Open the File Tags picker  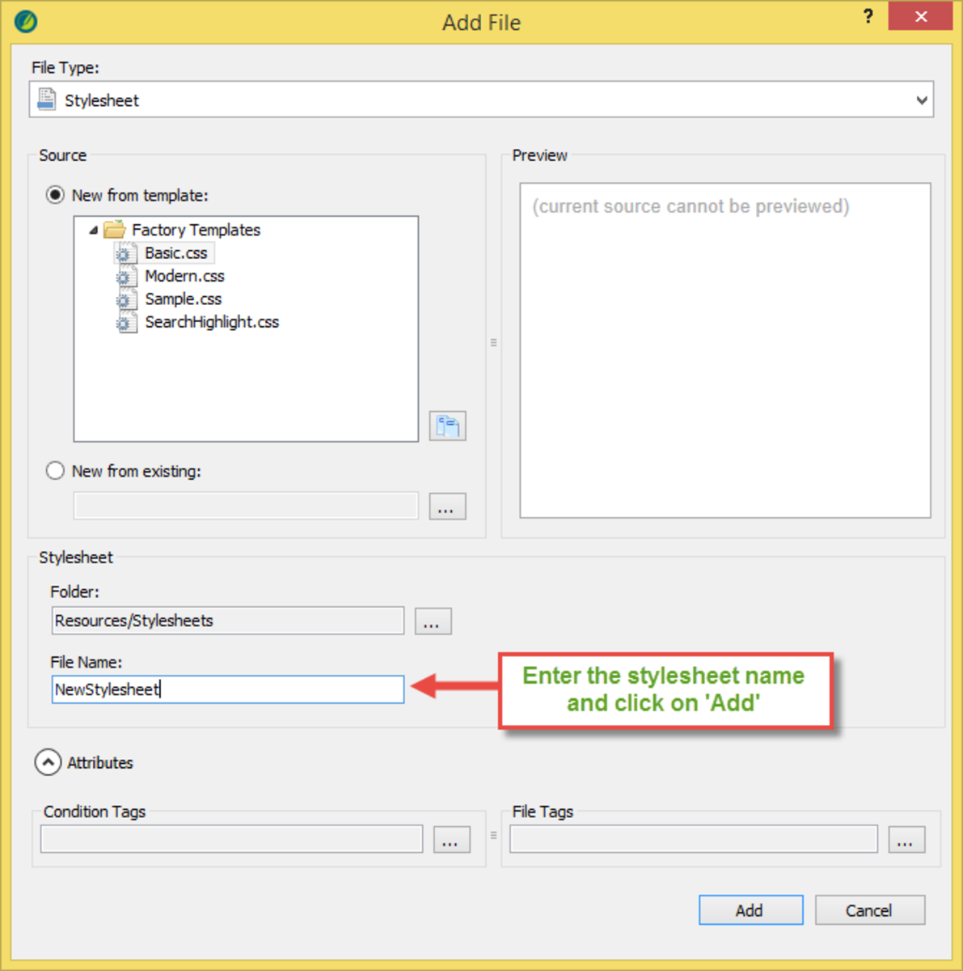[x=906, y=839]
